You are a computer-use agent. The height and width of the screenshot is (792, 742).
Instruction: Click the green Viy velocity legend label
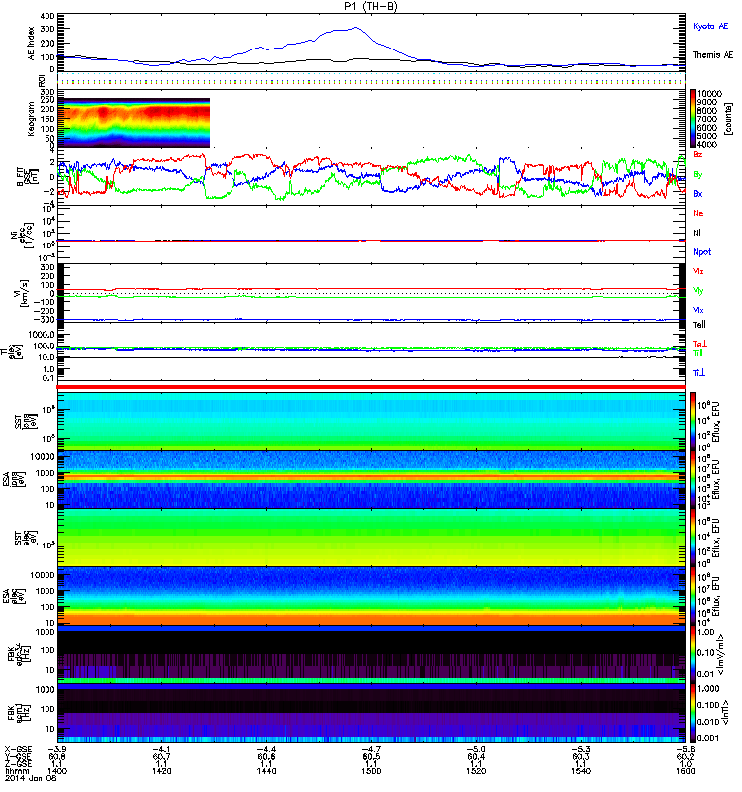click(698, 291)
